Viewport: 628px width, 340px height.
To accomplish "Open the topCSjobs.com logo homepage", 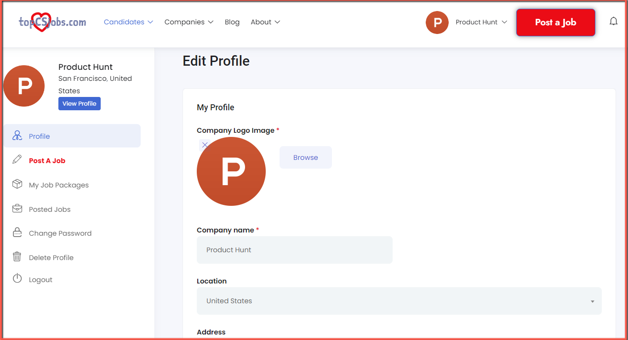I will point(52,22).
